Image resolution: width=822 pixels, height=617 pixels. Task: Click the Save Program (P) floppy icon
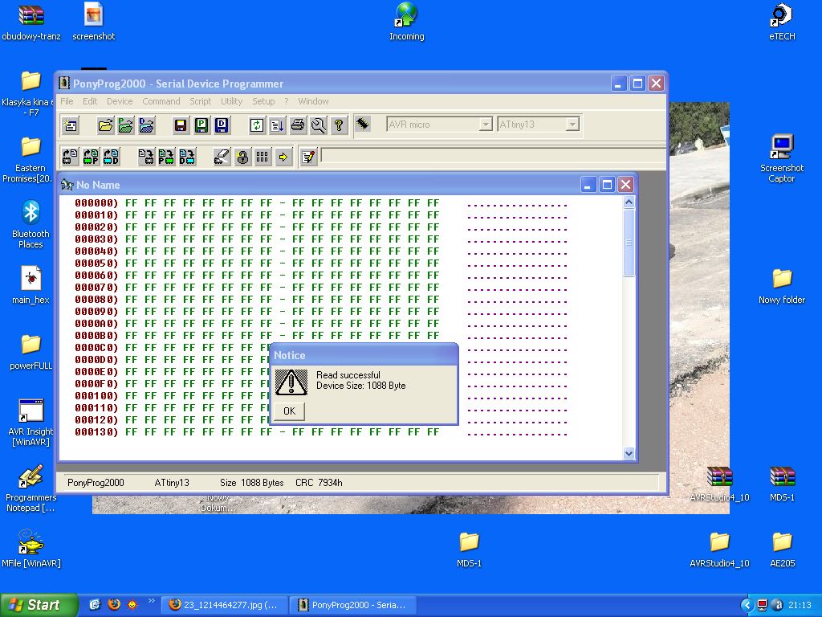coord(201,125)
